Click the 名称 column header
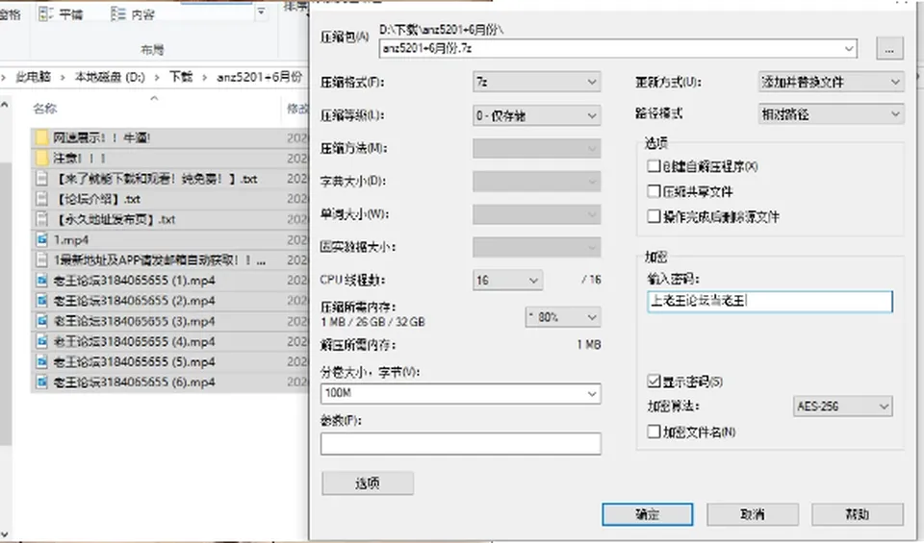The height and width of the screenshot is (543, 924). 45,109
